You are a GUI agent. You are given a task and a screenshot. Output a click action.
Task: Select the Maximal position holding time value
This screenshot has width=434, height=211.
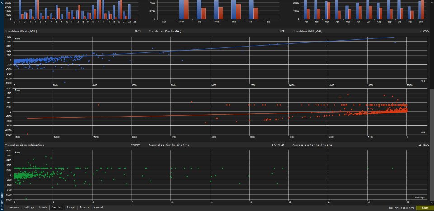(x=278, y=145)
